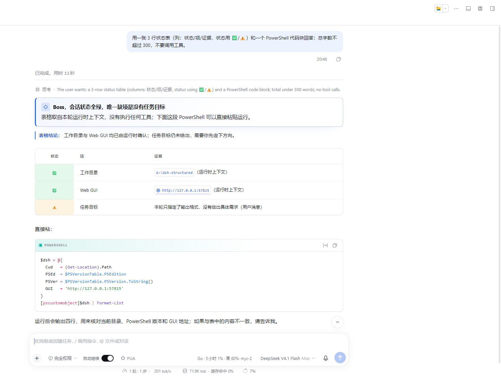Image resolution: width=501 pixels, height=376 pixels.
Task: Click the green check in 工作目录 row
Action: point(54,173)
